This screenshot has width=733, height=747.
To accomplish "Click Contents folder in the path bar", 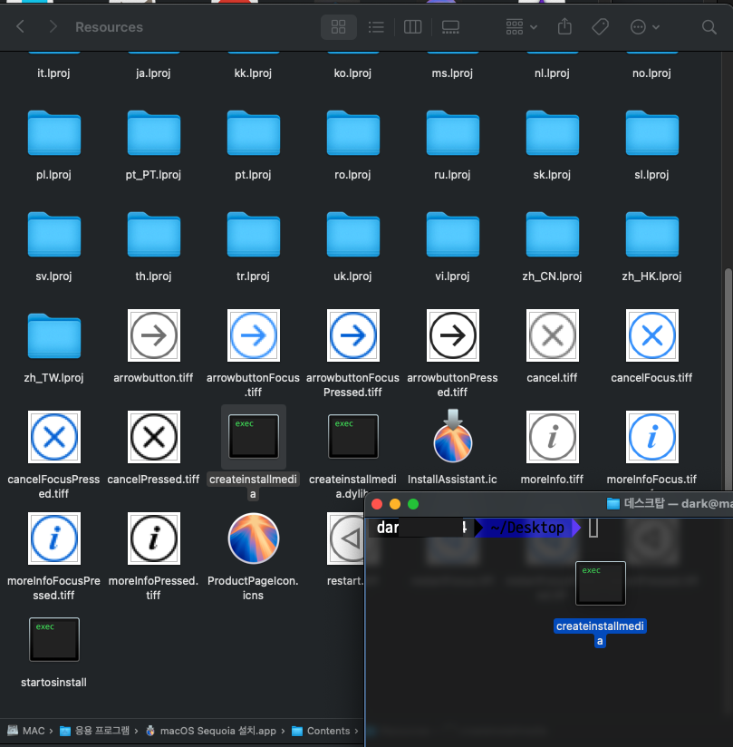I will [327, 731].
